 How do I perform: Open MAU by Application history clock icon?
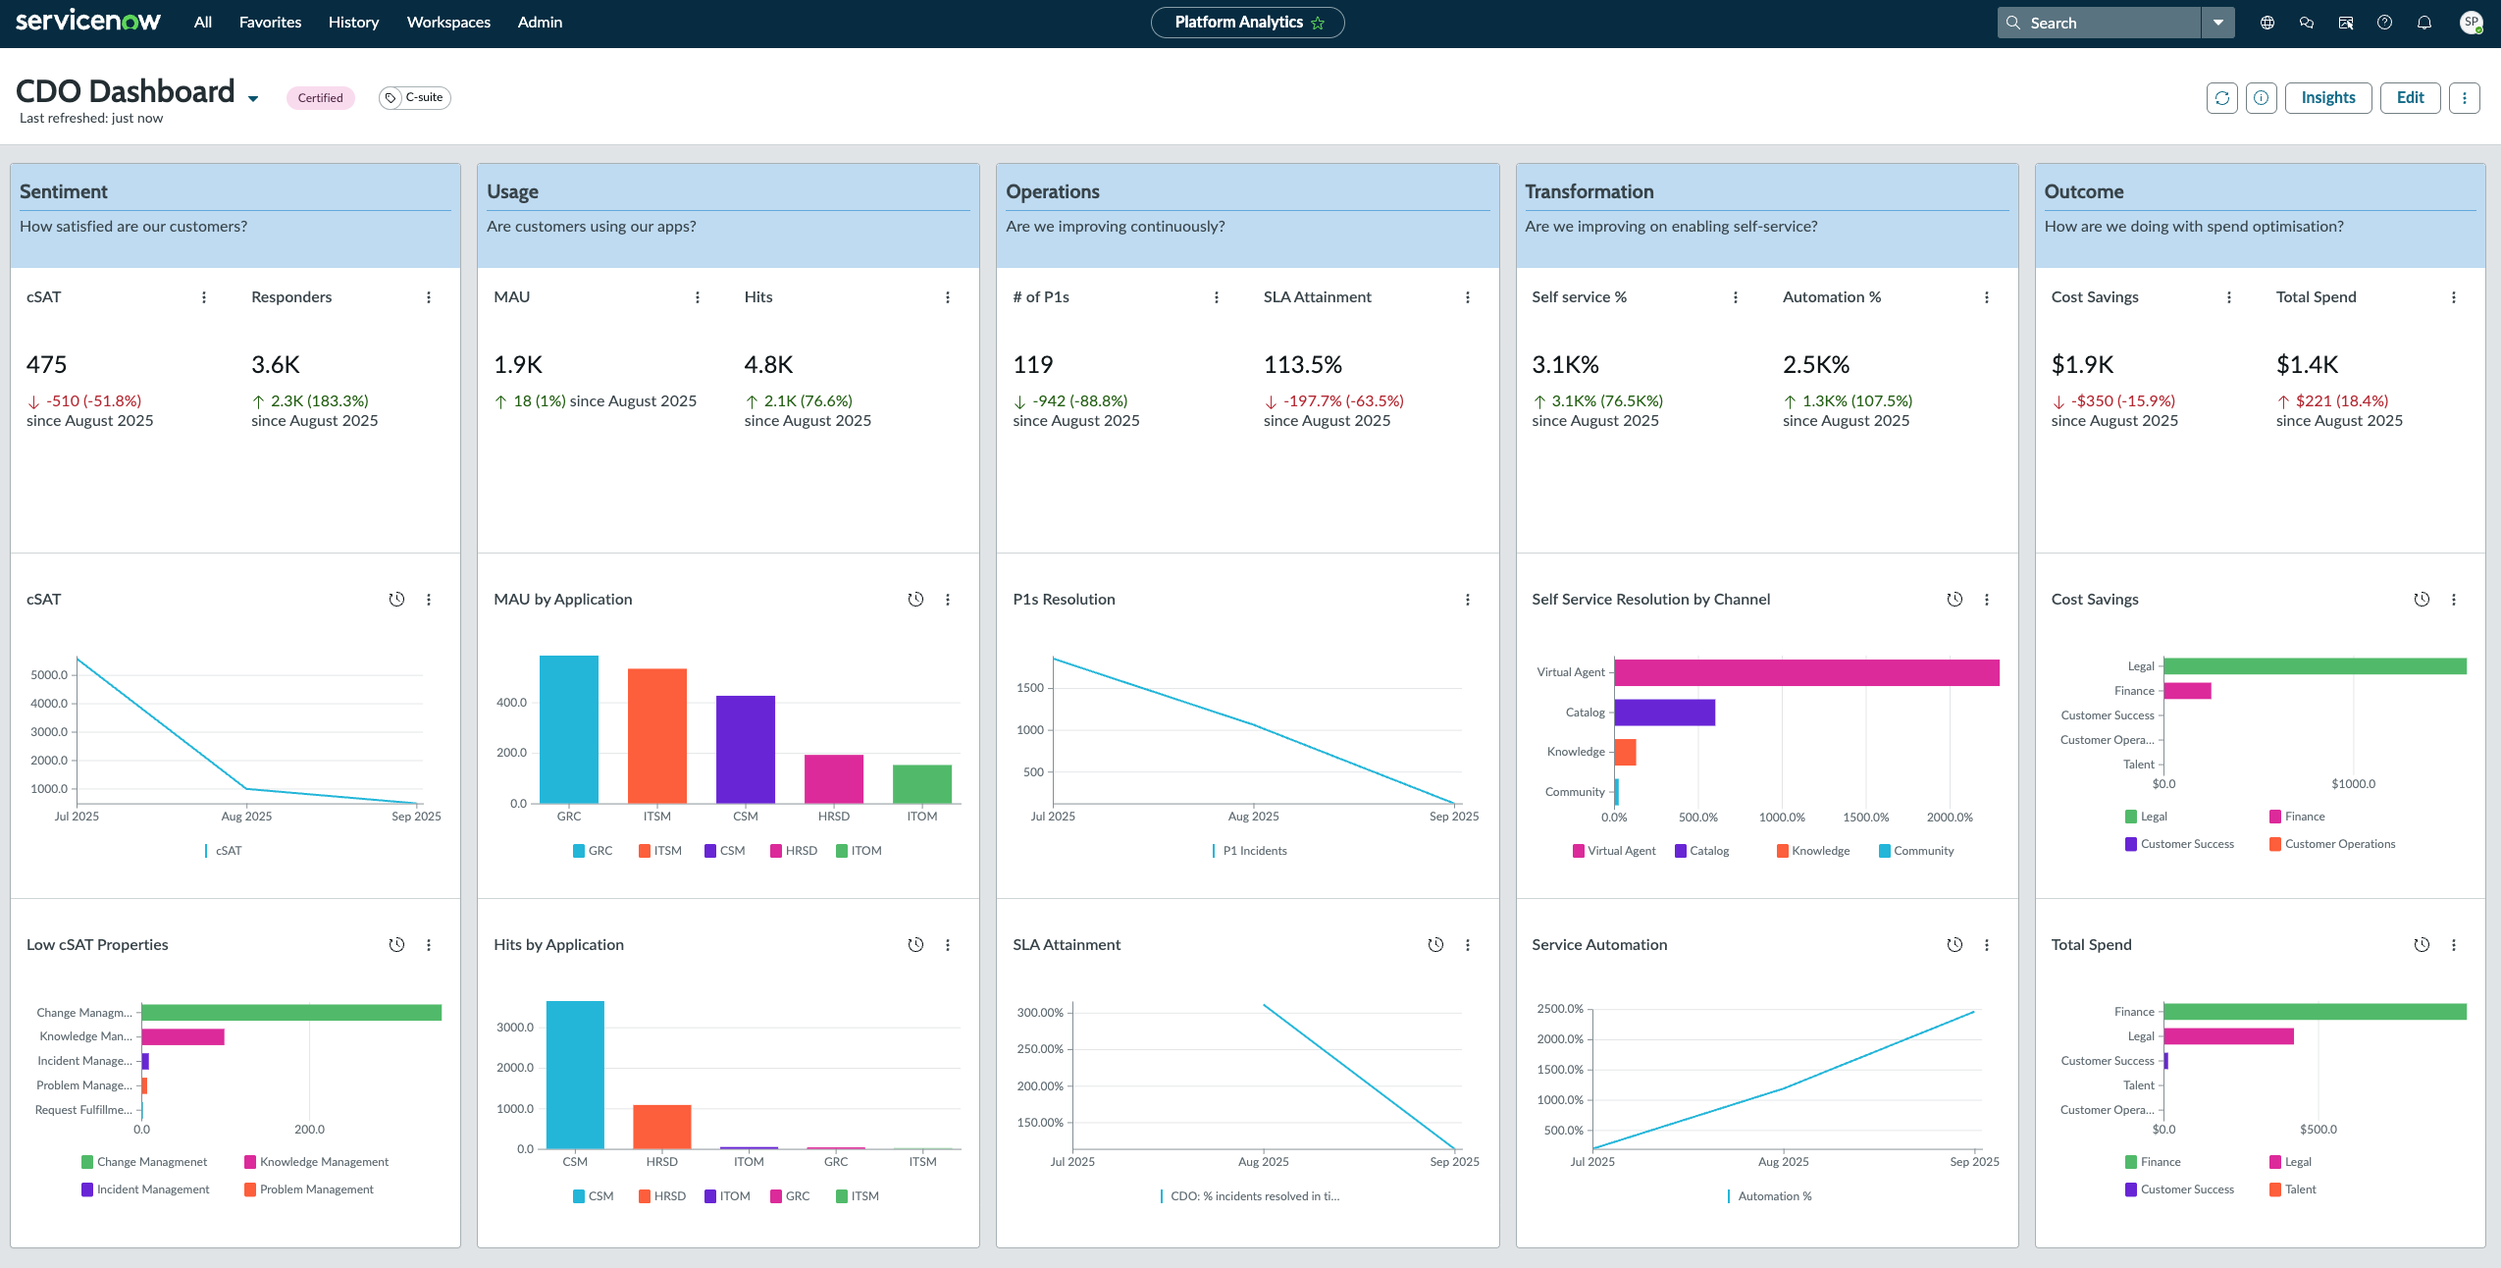[915, 600]
